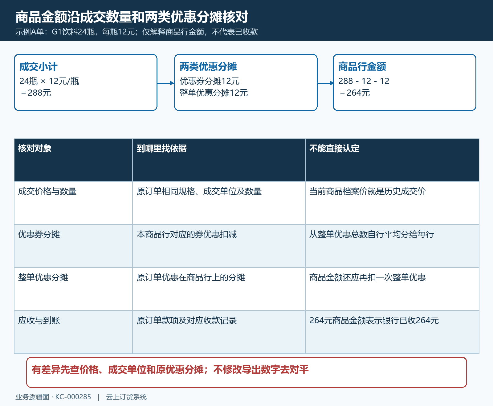Select the subtitle starting with 示例A单
The image size is (493, 406).
coord(136,32)
